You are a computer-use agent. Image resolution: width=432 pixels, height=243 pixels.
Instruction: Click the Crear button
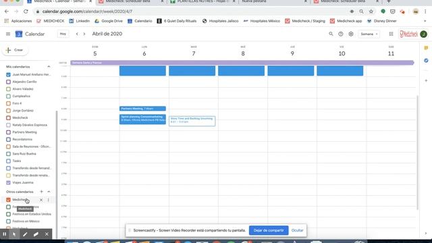tap(15, 50)
